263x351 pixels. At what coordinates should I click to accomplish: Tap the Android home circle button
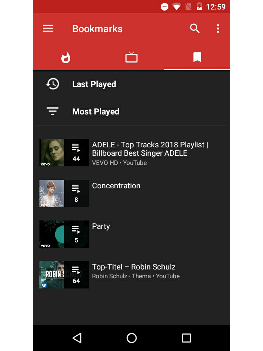coord(131,338)
